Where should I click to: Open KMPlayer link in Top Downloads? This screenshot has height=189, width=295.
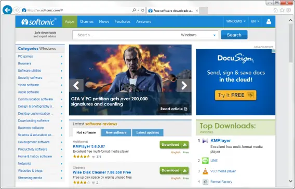[x=221, y=141]
